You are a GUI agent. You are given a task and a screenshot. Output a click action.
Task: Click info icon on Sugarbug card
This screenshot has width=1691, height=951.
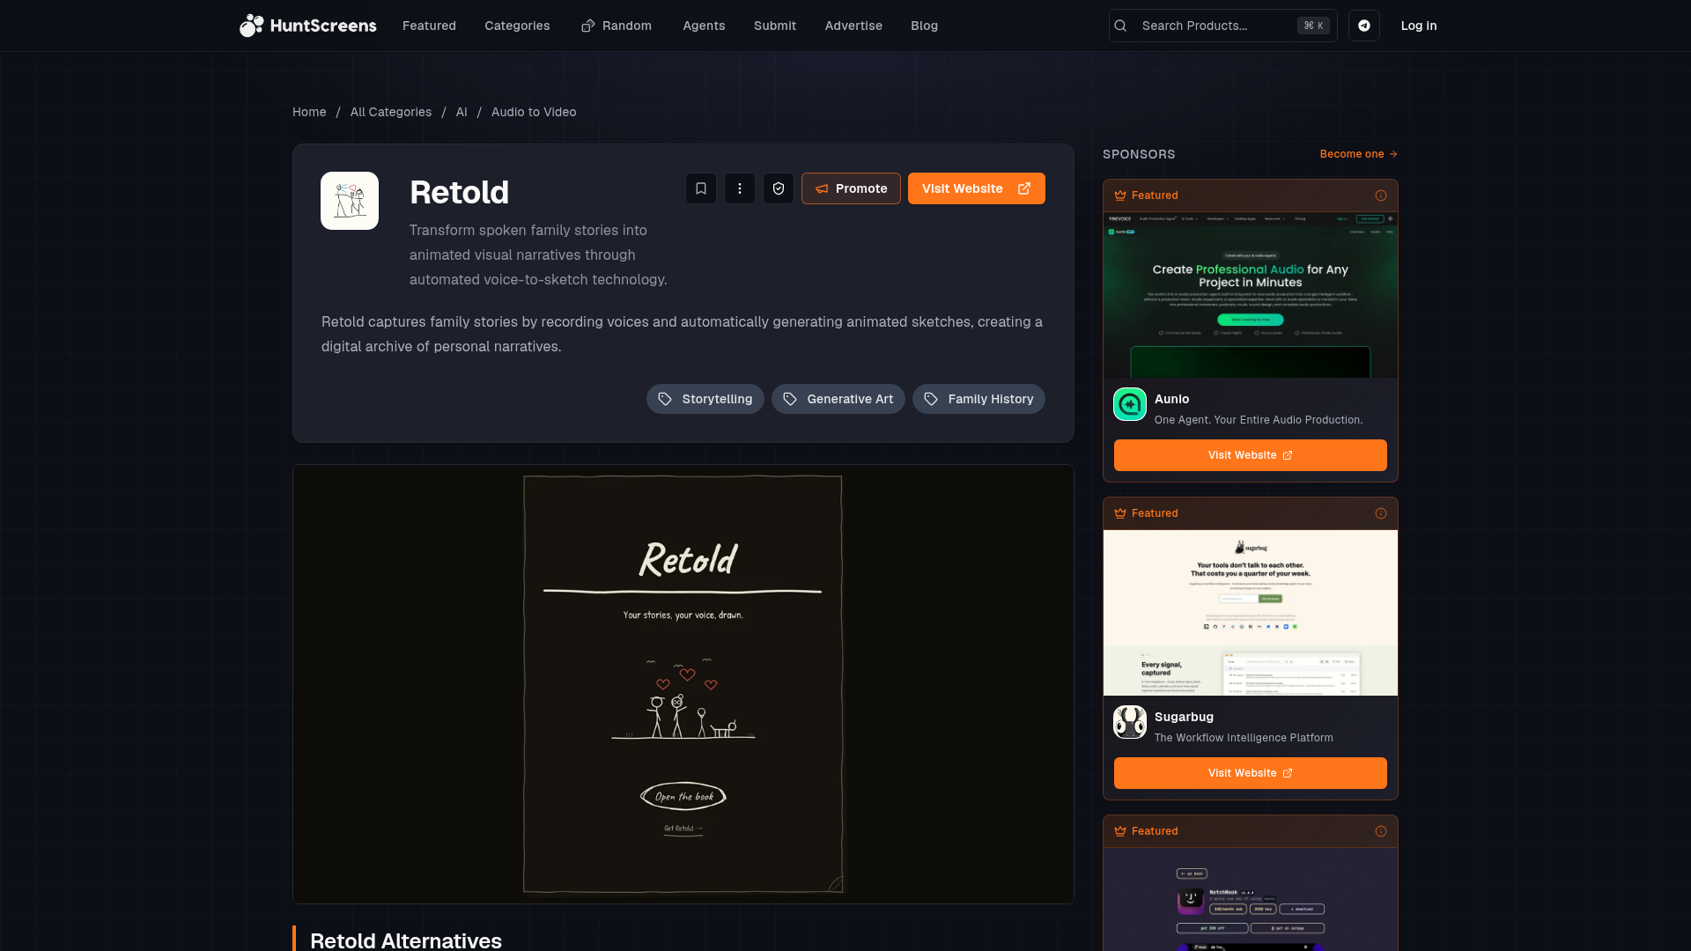(1381, 513)
